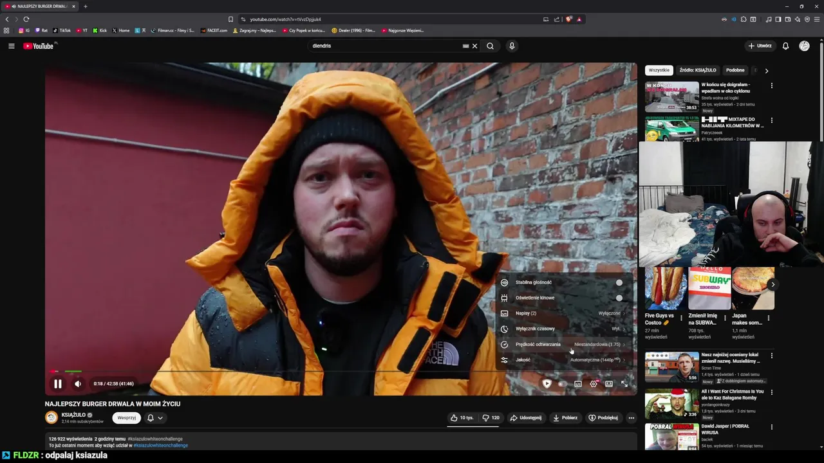This screenshot has height=463, width=824.
Task: Open the Jakość quality submenu
Action: tap(565, 359)
